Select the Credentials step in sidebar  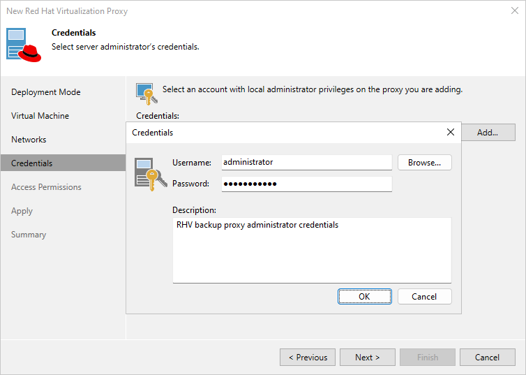pyautogui.click(x=32, y=163)
